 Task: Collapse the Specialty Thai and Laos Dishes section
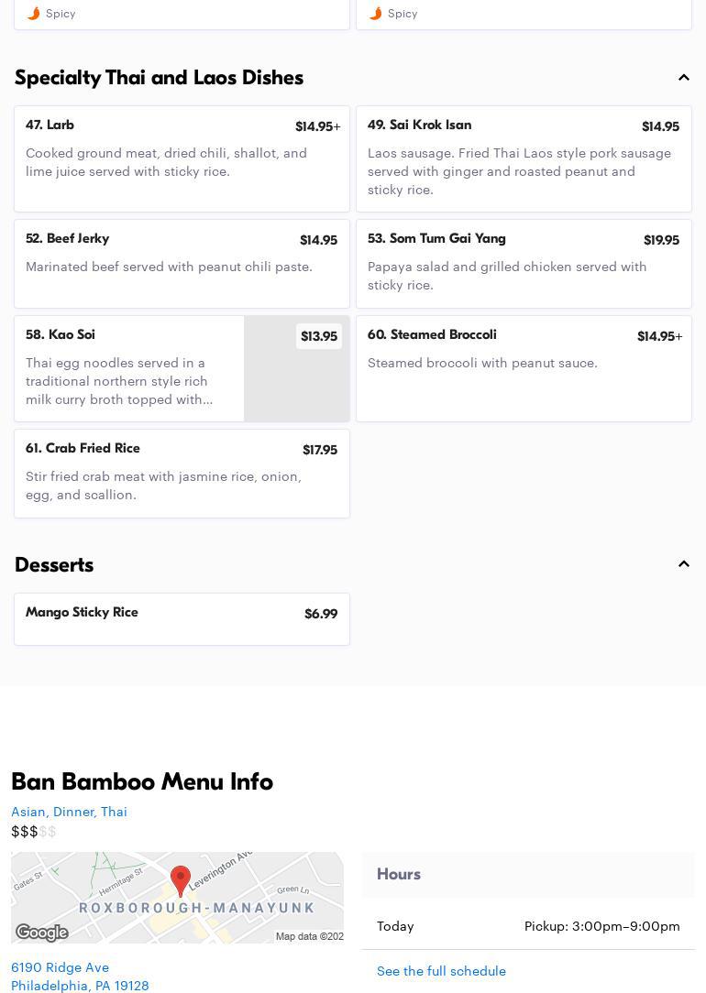pos(683,78)
